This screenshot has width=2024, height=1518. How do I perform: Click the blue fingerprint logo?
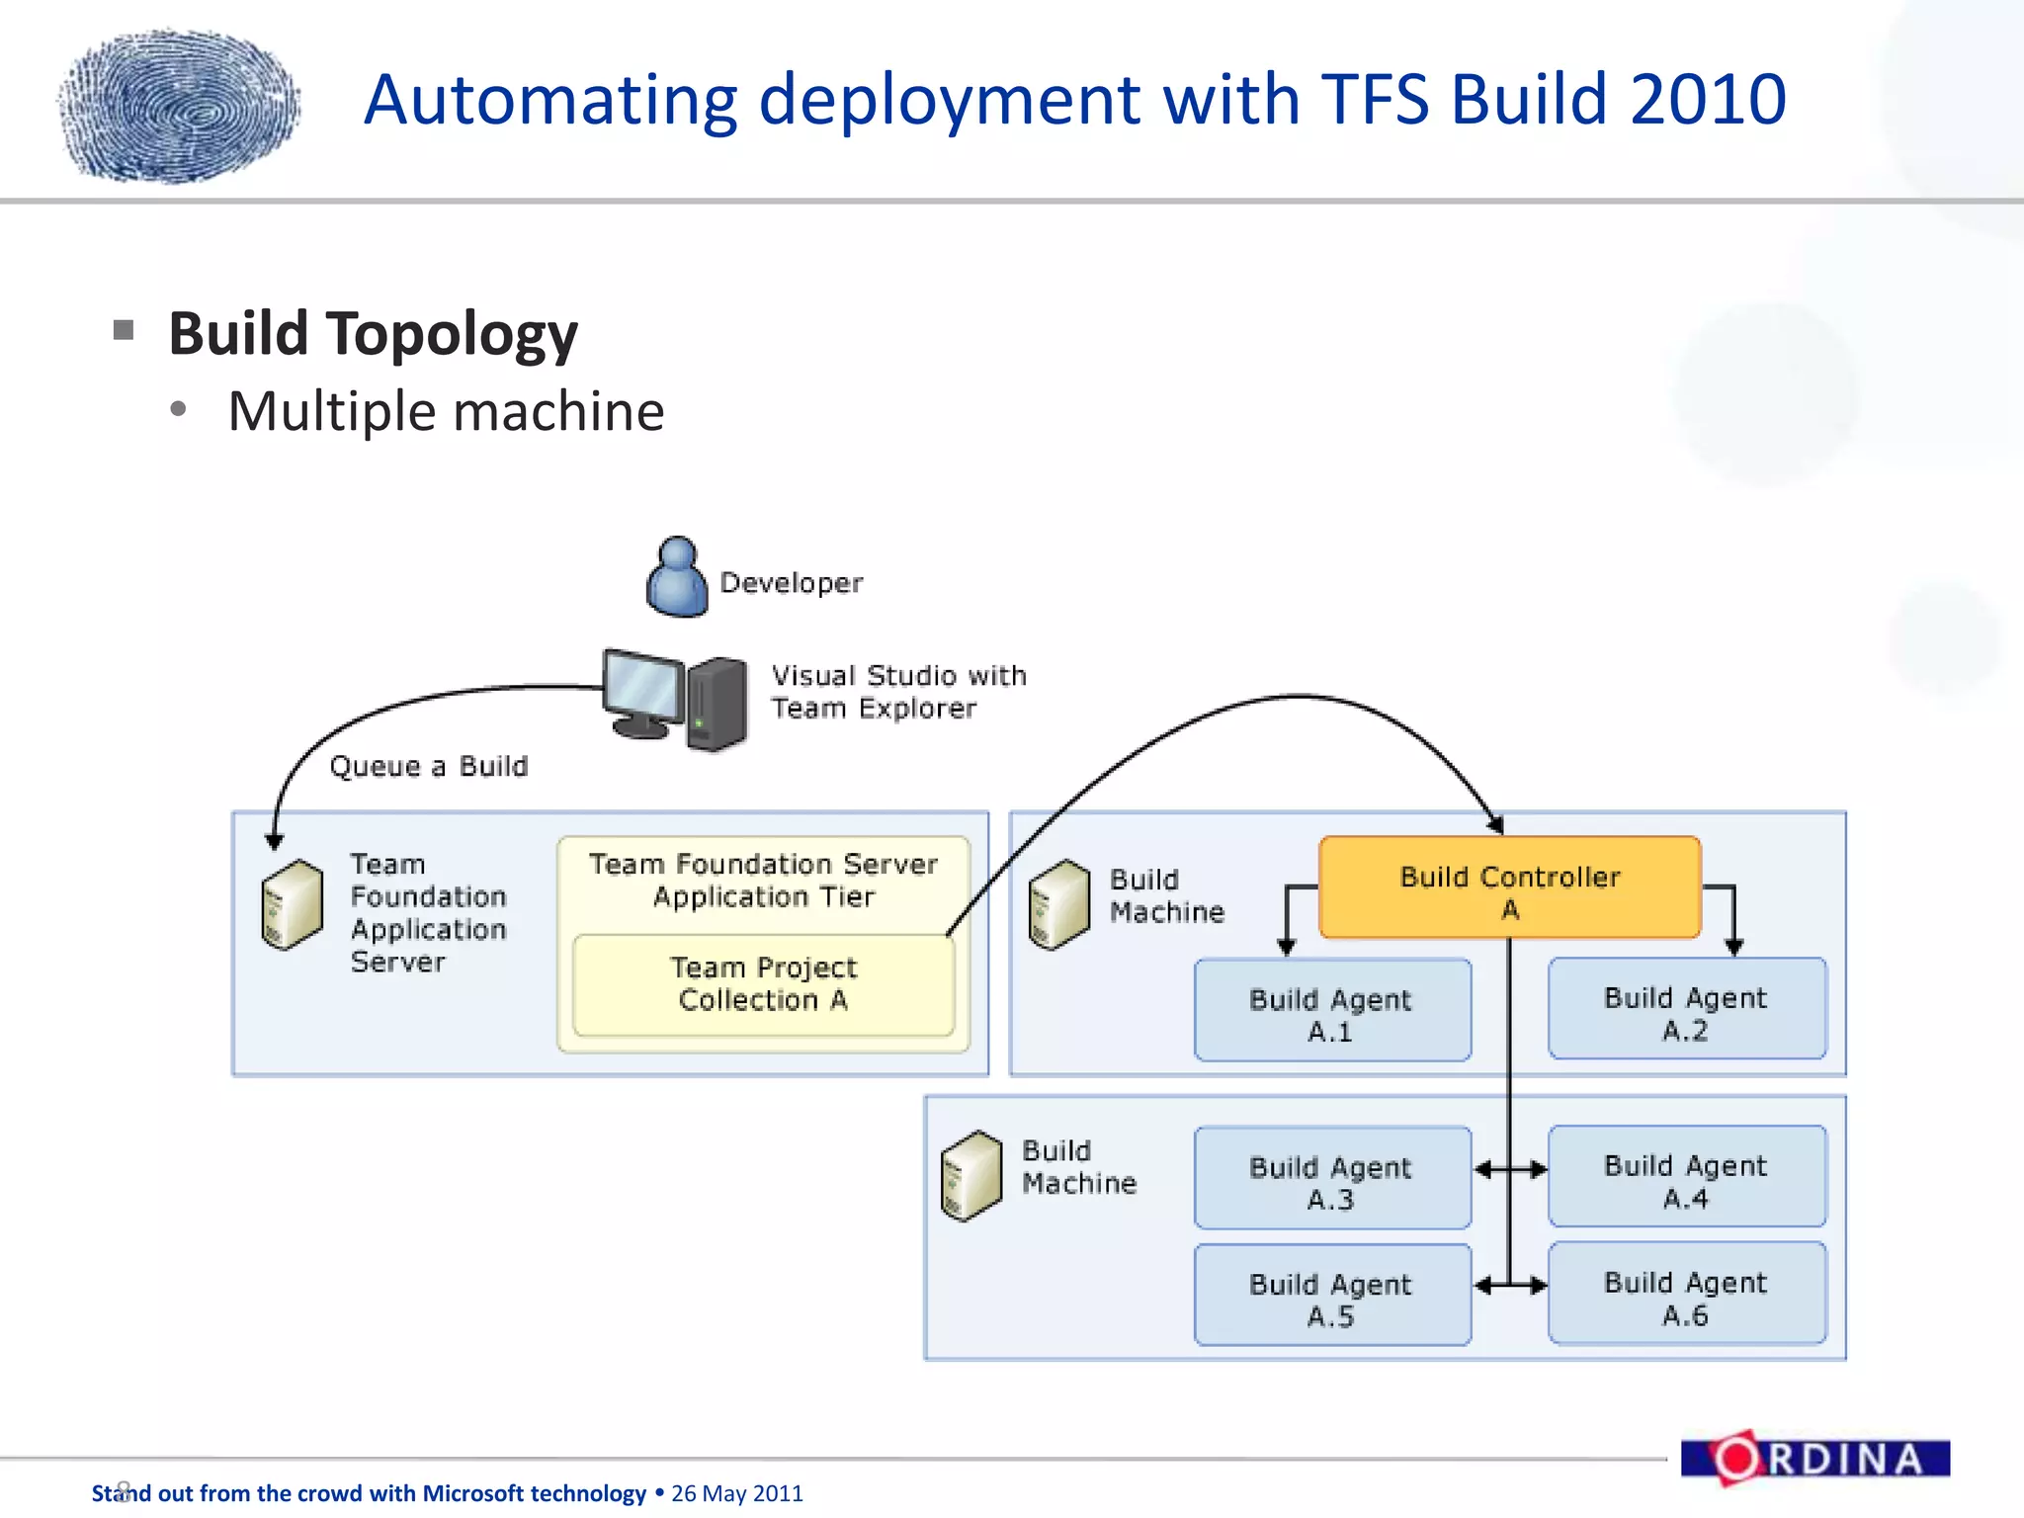tap(179, 106)
